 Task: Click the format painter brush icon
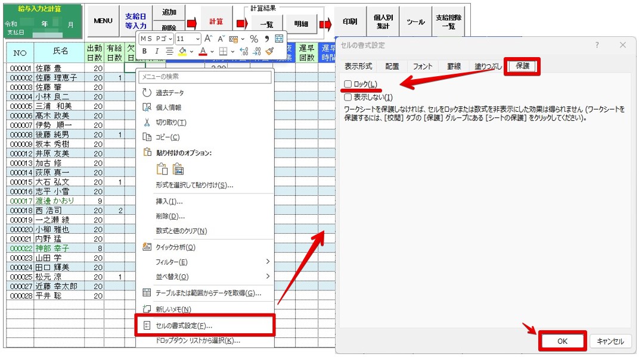tap(269, 51)
